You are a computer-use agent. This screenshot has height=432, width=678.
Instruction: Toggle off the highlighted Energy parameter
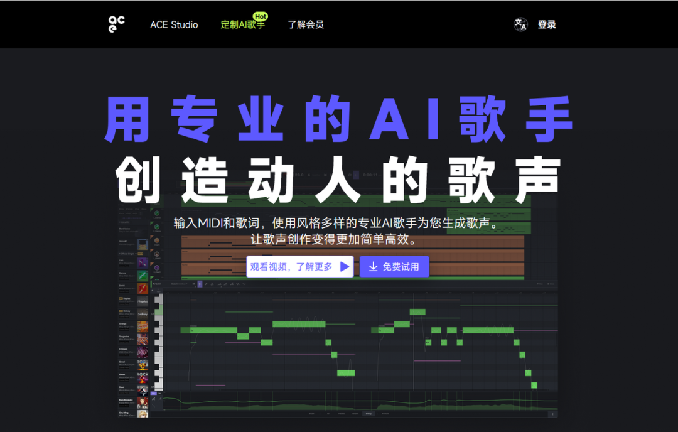[x=368, y=414]
